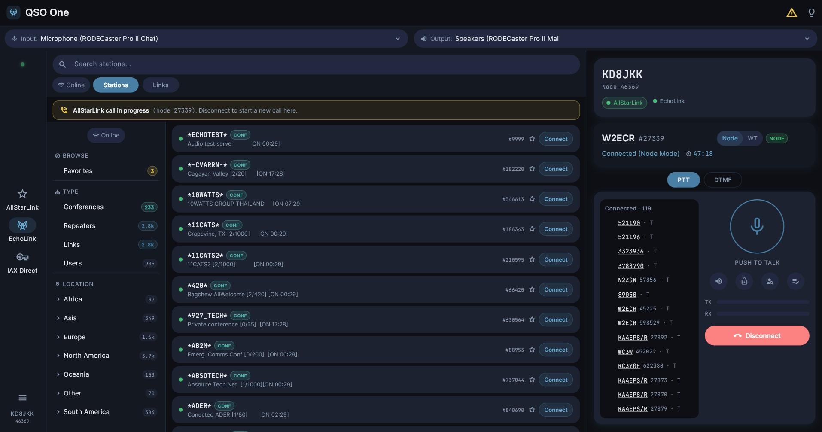Disconnect the current call

(x=757, y=335)
